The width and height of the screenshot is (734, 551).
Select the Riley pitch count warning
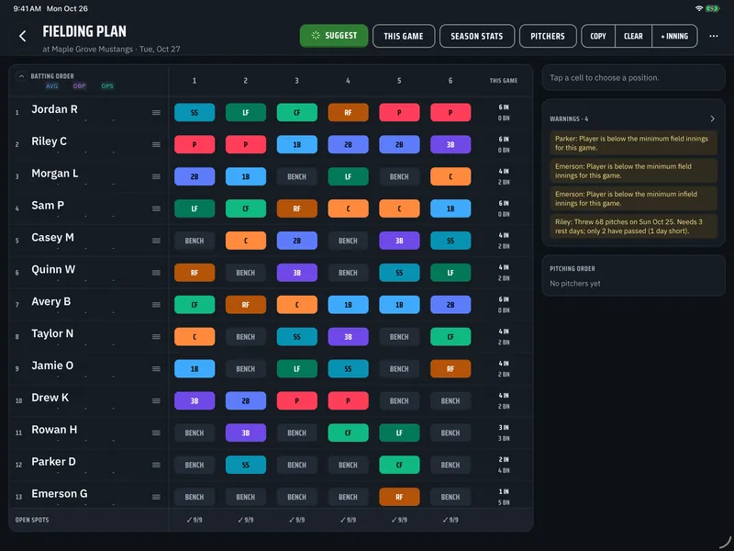(633, 226)
